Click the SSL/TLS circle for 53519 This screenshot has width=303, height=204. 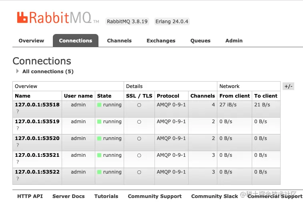point(139,122)
